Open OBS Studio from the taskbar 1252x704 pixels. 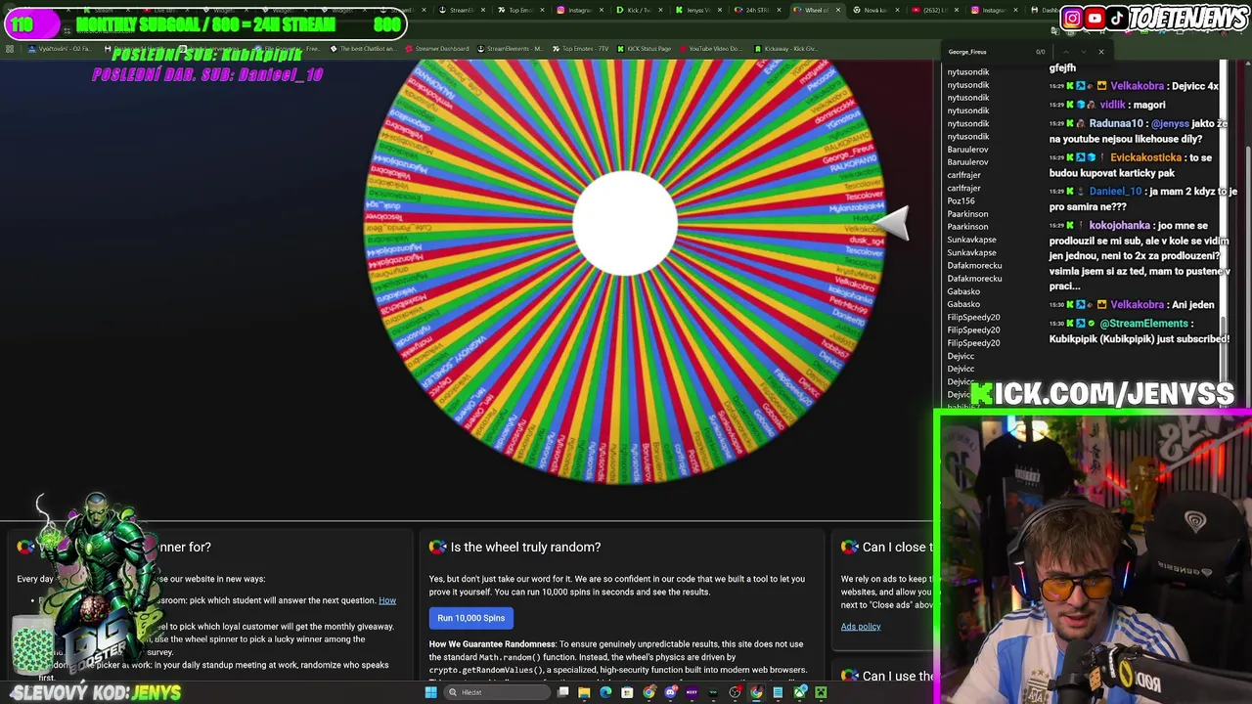pyautogui.click(x=735, y=692)
